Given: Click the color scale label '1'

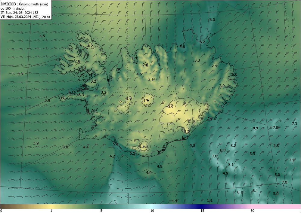Looking at the screenshot, I should pos(51,211).
